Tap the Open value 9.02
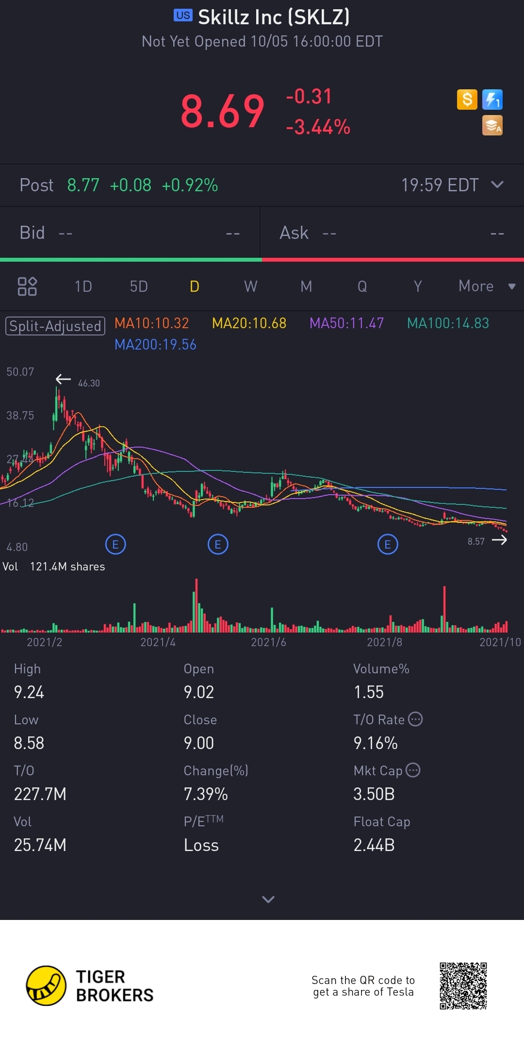This screenshot has height=1052, width=524. [x=199, y=692]
